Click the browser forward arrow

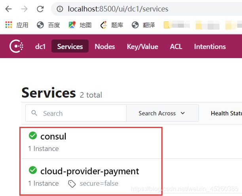click(24, 9)
